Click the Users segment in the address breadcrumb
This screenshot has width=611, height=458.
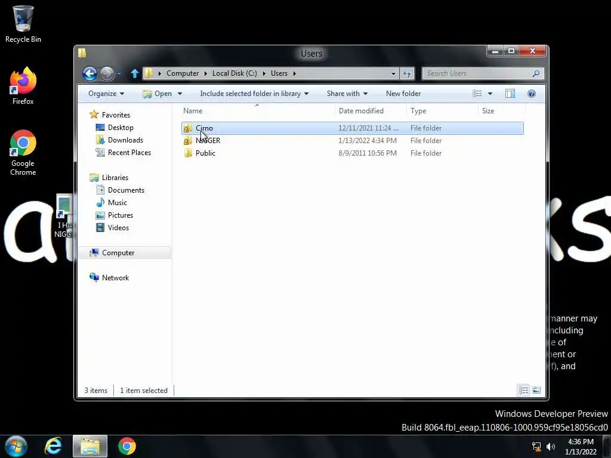click(279, 73)
